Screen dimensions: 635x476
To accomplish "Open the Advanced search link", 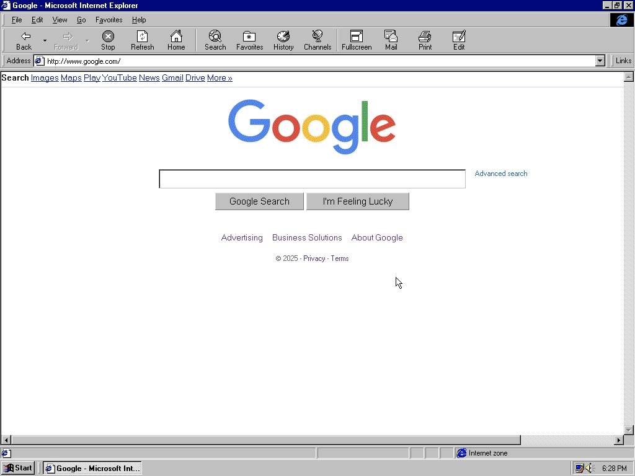I will coord(501,174).
